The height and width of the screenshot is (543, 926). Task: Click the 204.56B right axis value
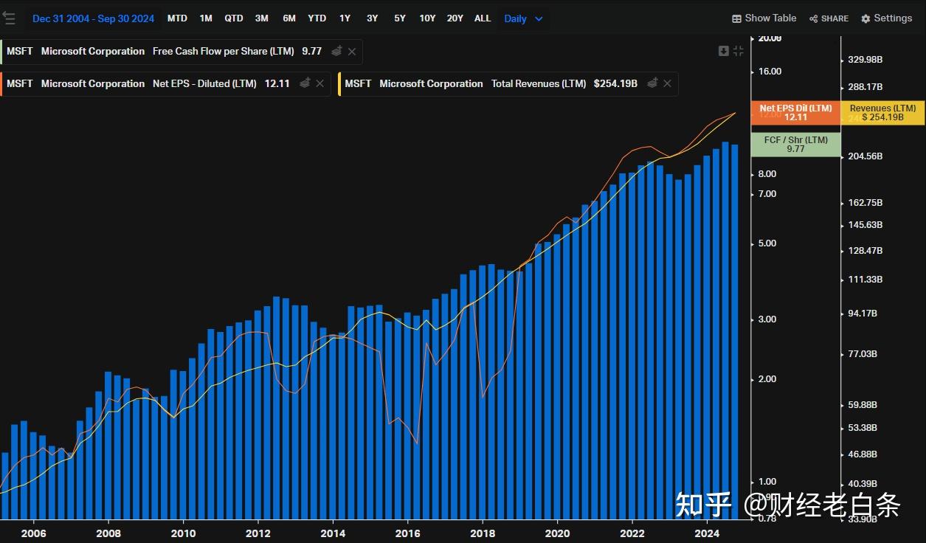(865, 156)
